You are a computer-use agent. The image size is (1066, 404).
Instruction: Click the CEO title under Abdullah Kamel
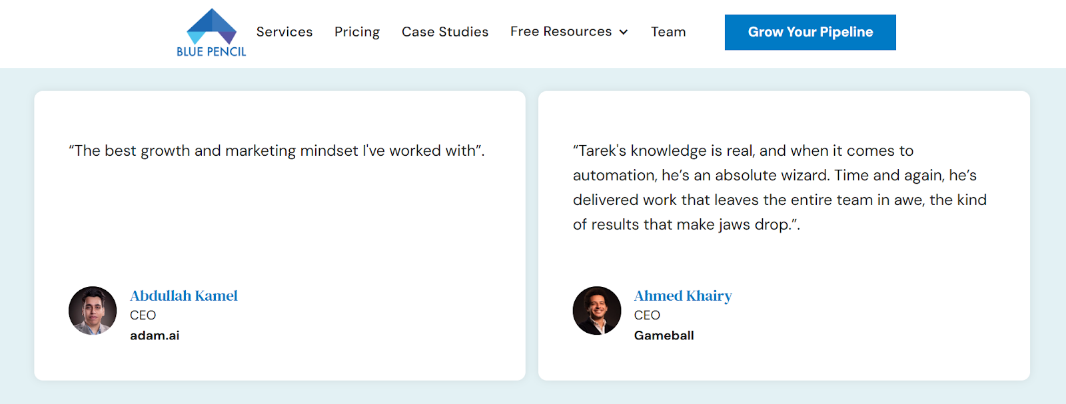point(143,315)
